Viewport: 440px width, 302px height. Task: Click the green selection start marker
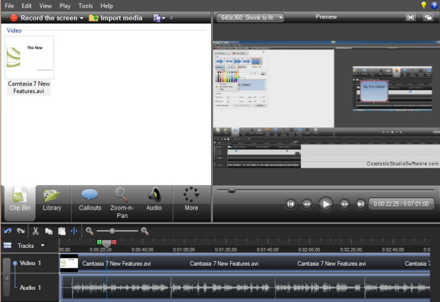point(99,242)
